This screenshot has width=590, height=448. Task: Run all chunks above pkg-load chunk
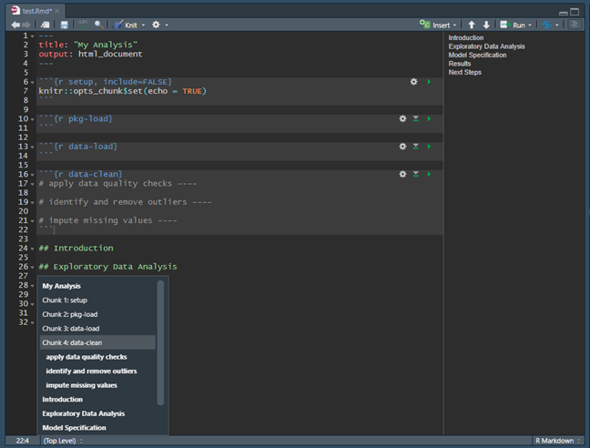416,119
